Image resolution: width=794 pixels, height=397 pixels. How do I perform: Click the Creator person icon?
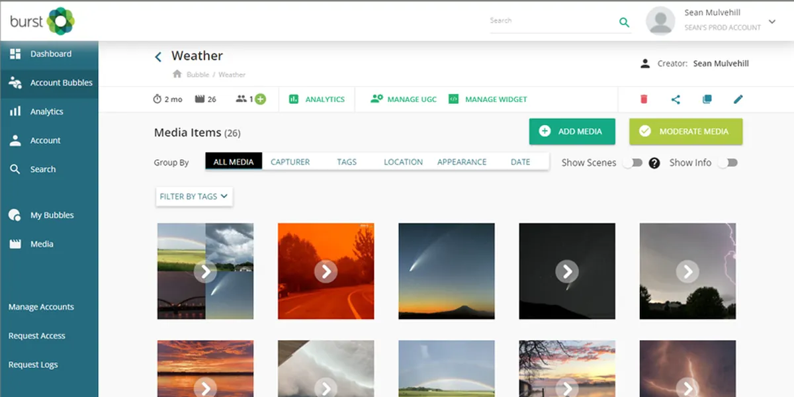645,64
